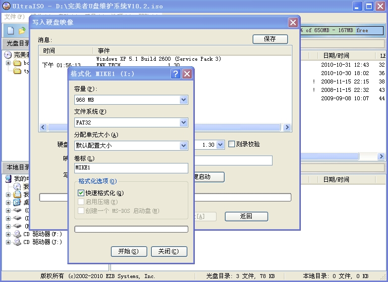388x282 pixels.
Task: Click the file list right scroll arrow
Action: 381,156
